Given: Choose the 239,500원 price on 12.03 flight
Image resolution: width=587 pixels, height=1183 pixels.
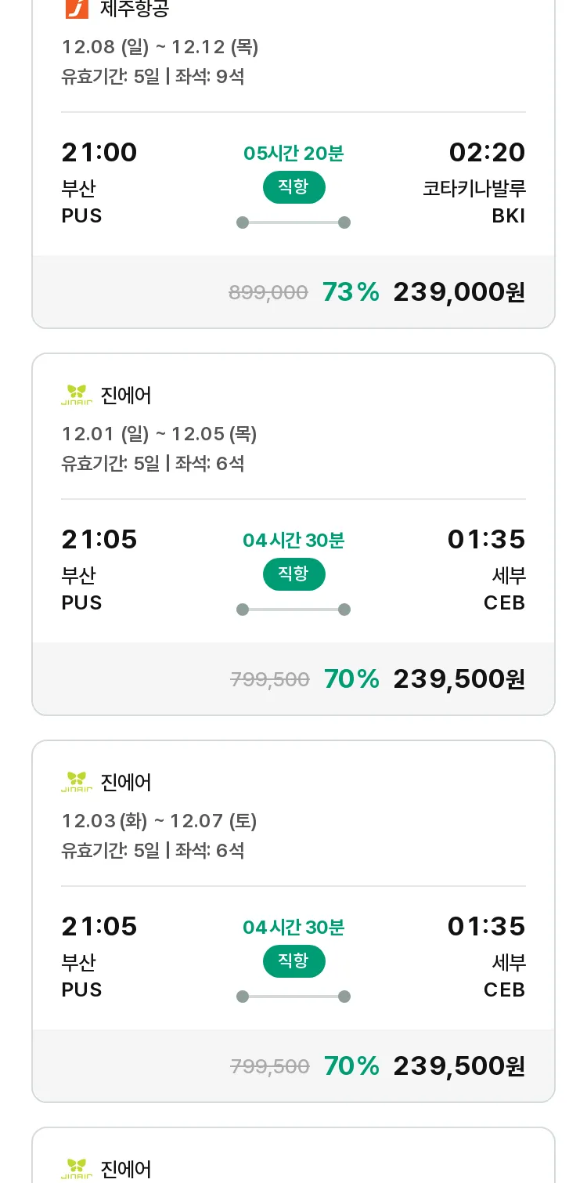Looking at the screenshot, I should 459,1066.
